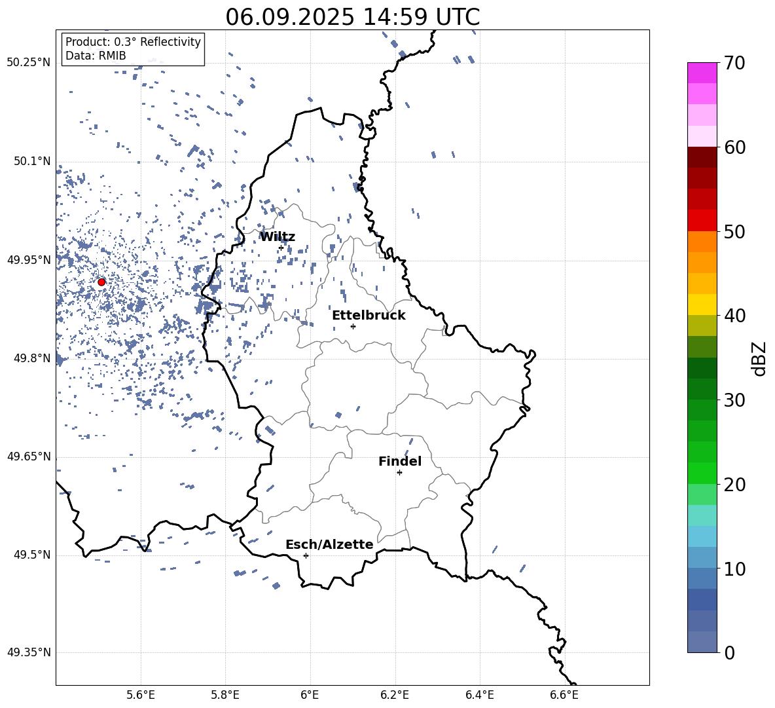
Task: Click the Wiltz city label
Action: coord(278,236)
